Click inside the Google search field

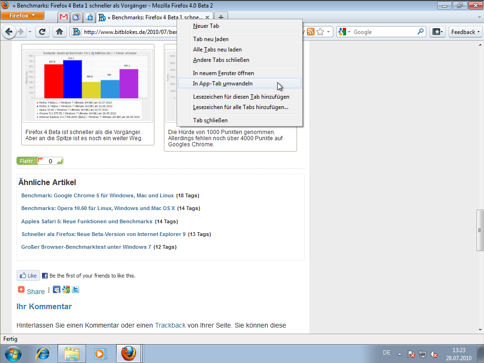pos(384,32)
